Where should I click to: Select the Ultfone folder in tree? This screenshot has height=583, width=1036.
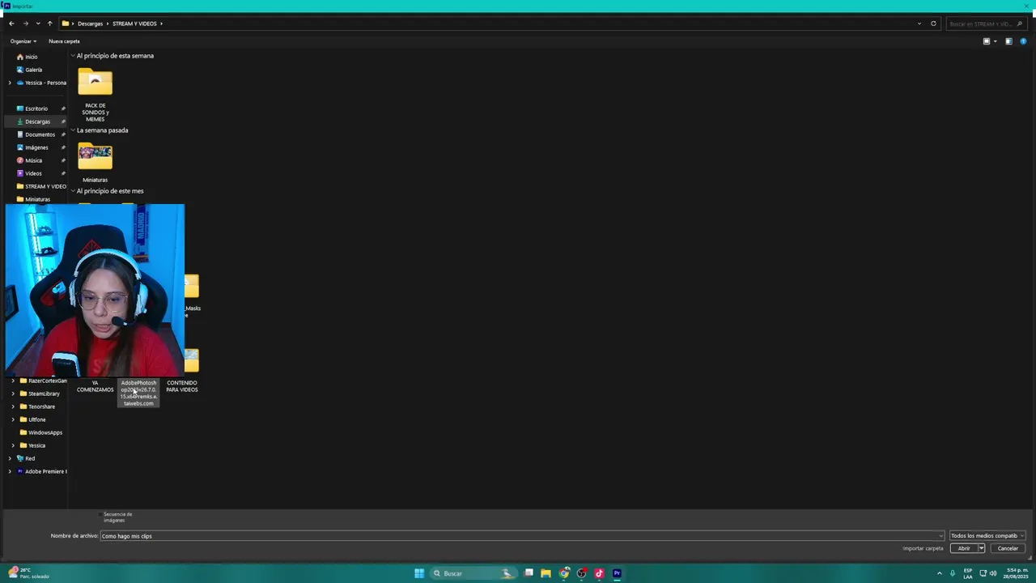pyautogui.click(x=36, y=419)
